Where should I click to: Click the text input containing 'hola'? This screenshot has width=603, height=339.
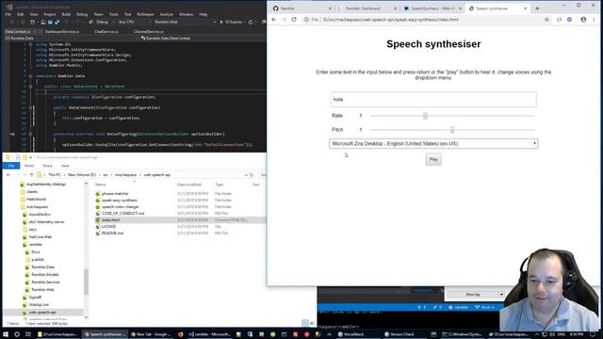[x=433, y=100]
